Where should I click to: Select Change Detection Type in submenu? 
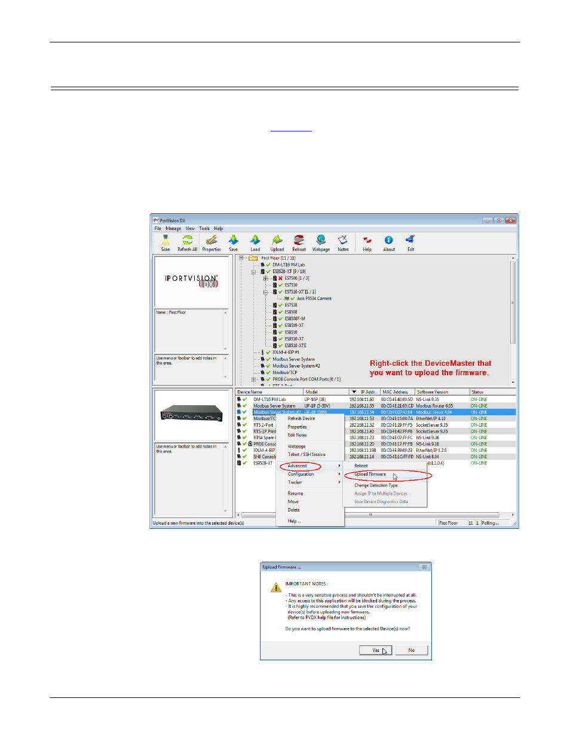pos(385,485)
